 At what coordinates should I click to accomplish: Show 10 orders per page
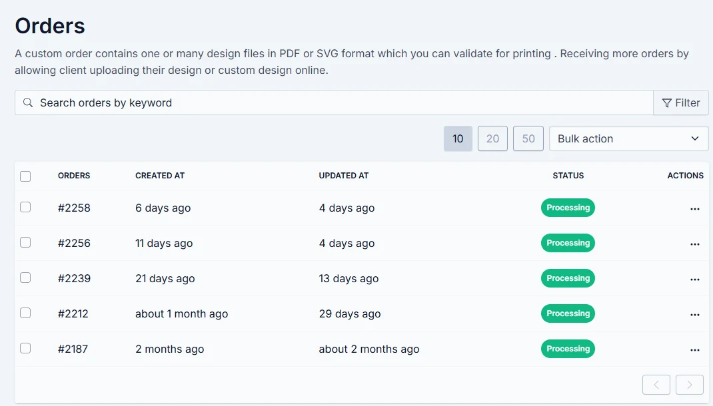pyautogui.click(x=458, y=138)
